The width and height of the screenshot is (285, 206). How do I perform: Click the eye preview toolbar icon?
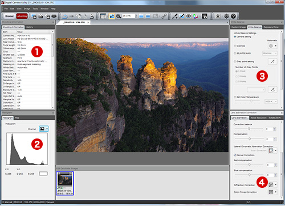pyautogui.click(x=188, y=16)
